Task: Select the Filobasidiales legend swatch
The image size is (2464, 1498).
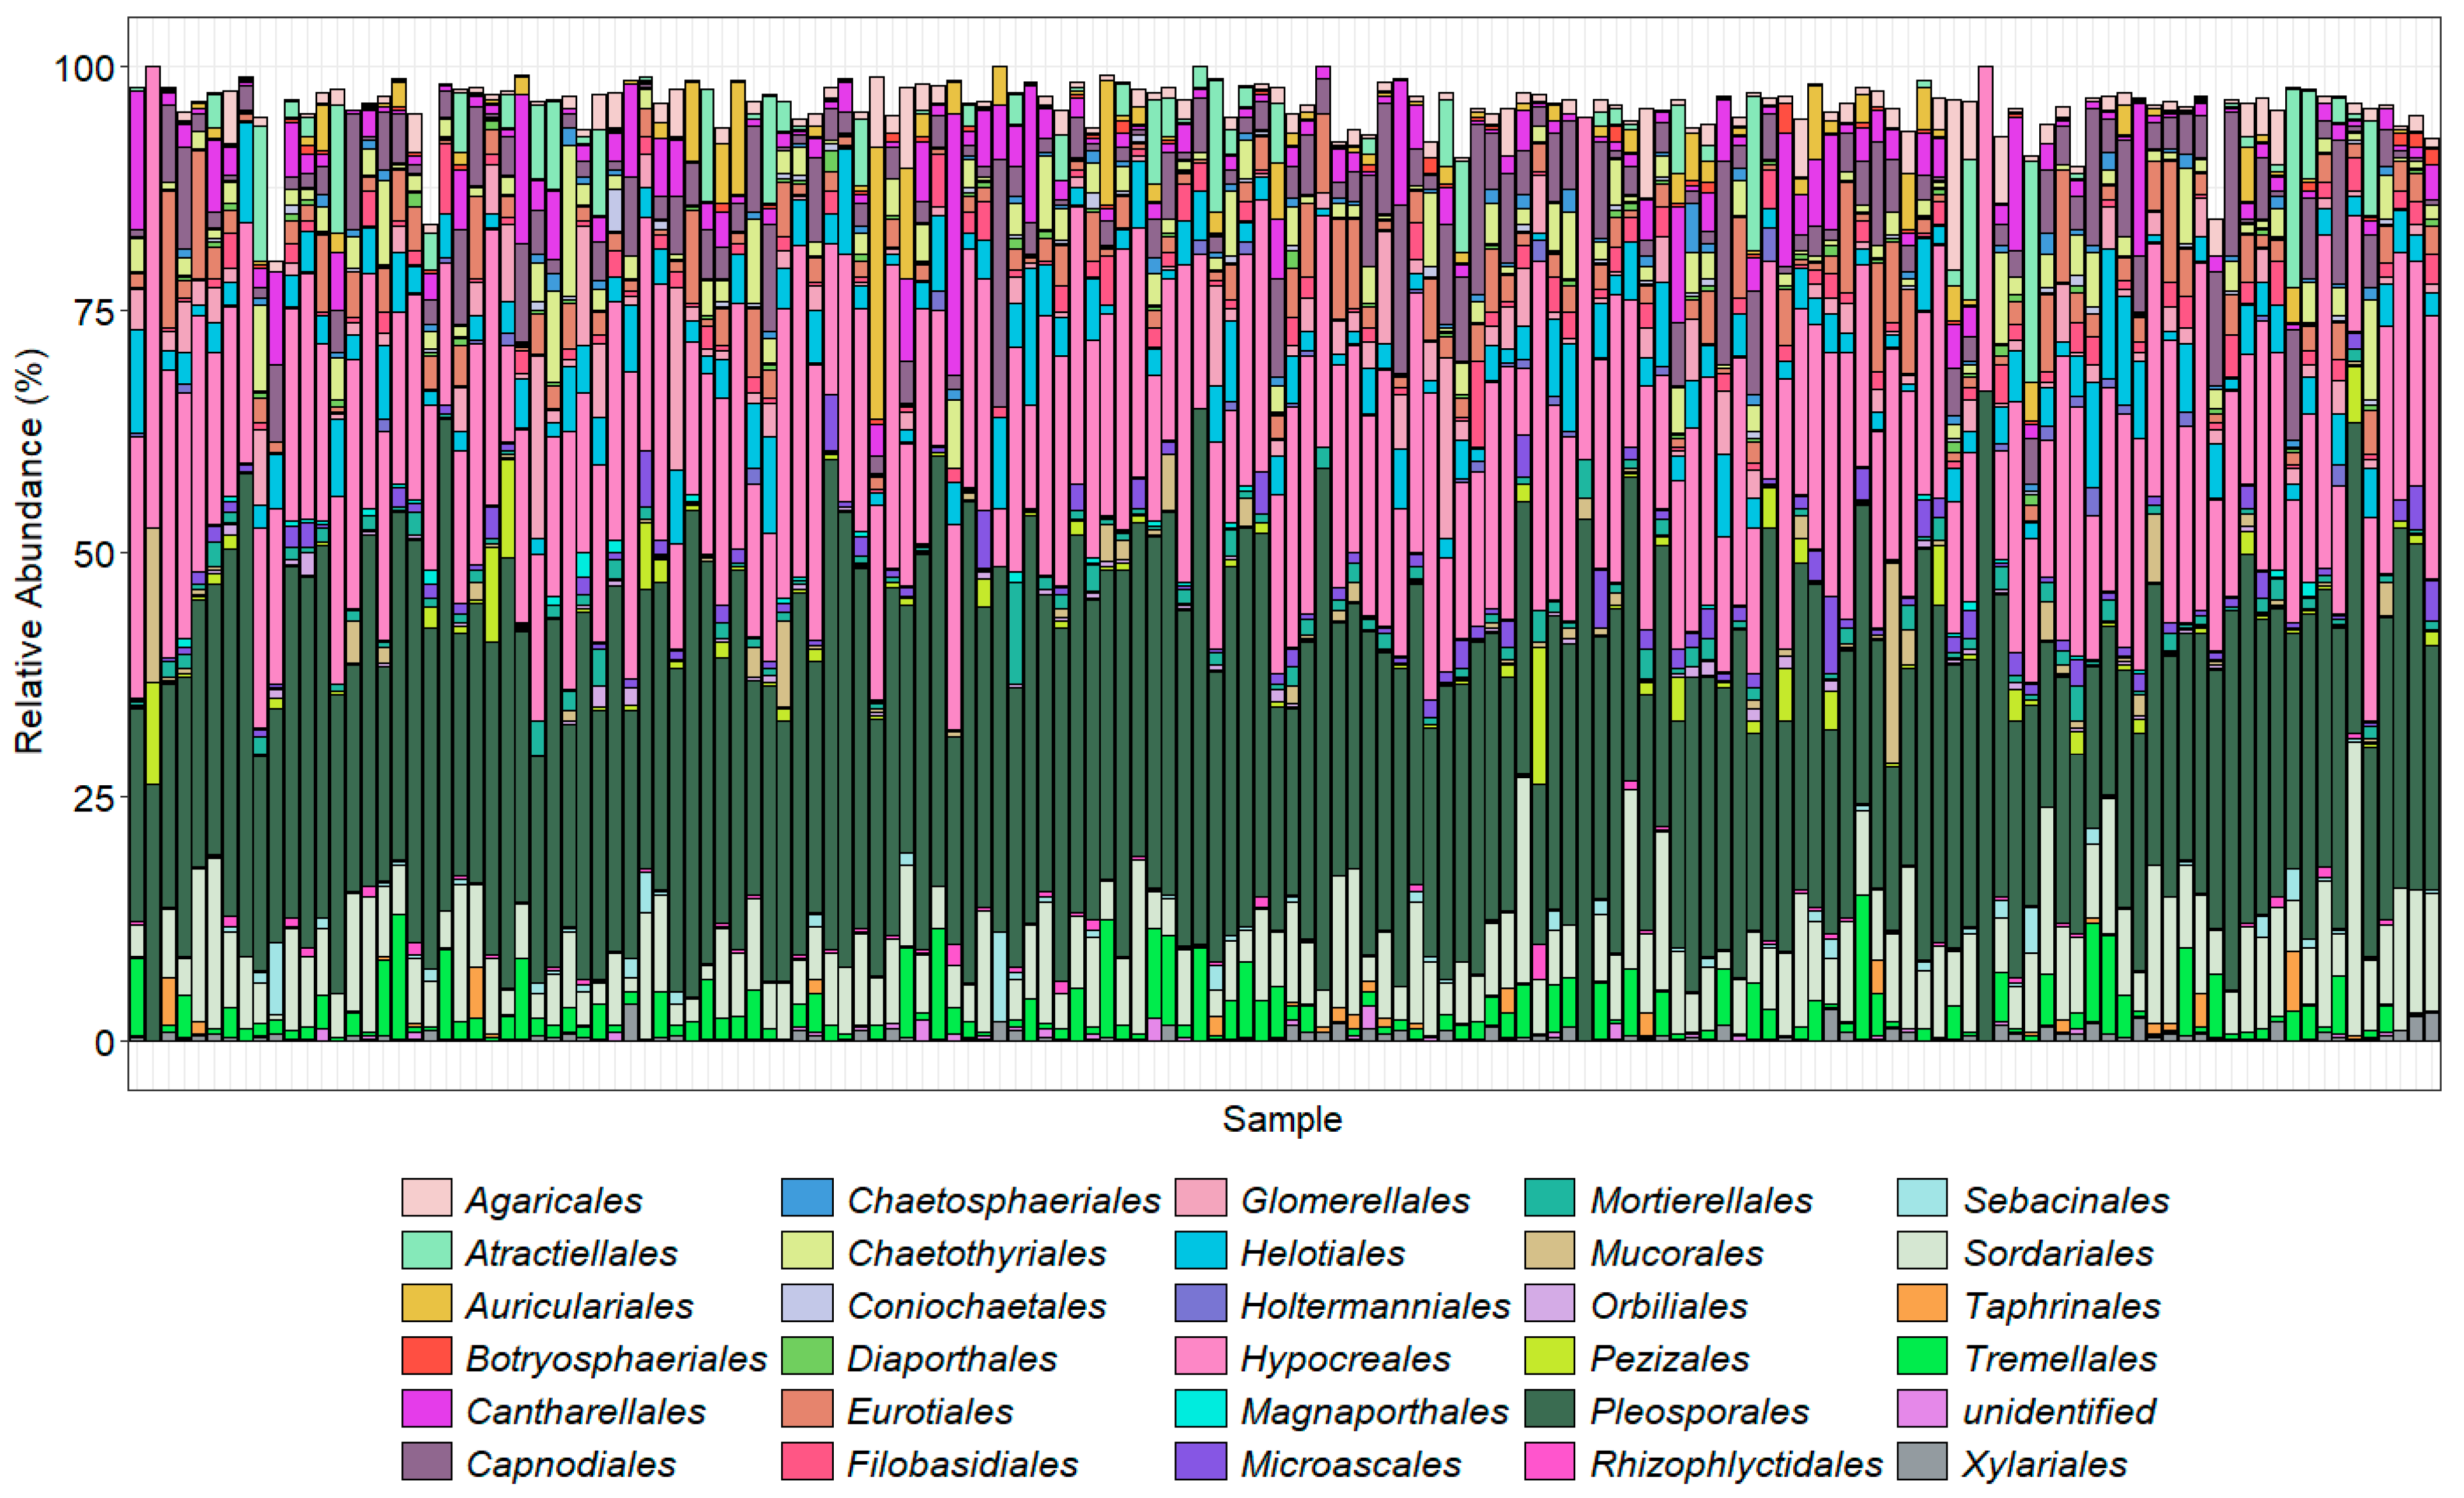Action: (807, 1461)
